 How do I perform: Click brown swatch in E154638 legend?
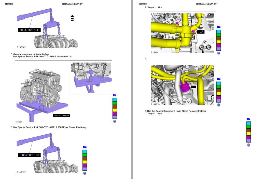click(219, 91)
